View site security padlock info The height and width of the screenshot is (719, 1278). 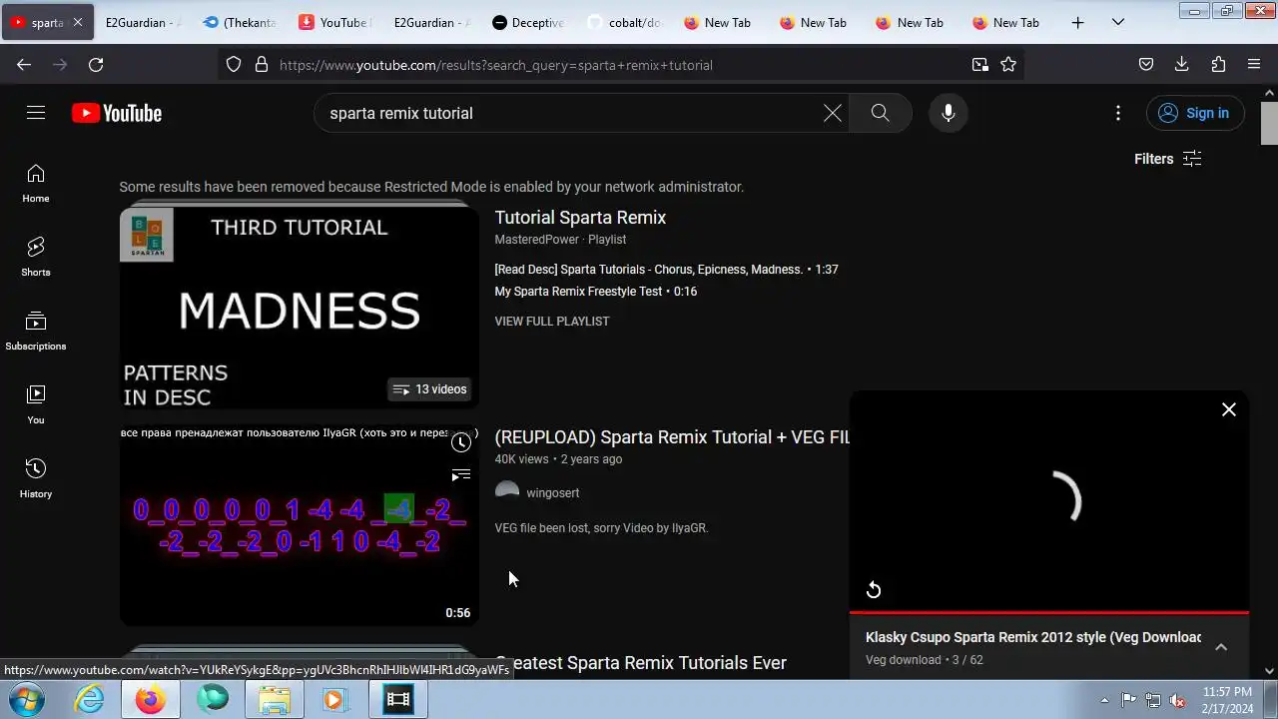click(262, 64)
